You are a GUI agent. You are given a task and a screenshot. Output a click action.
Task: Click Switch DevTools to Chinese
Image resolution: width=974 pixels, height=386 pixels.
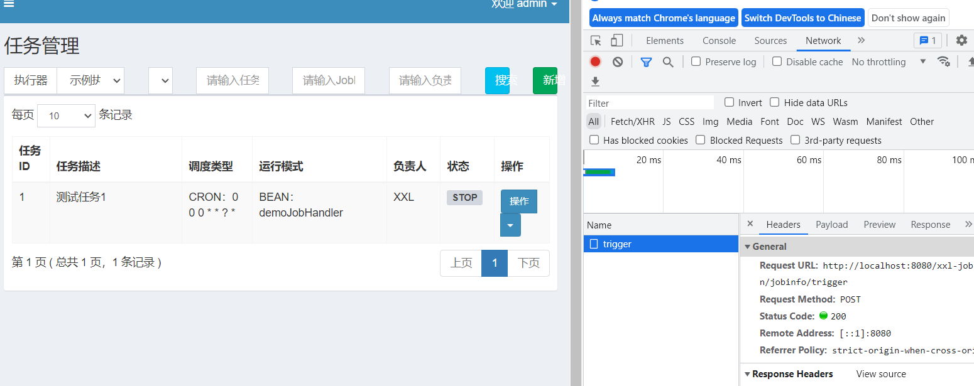click(x=802, y=18)
